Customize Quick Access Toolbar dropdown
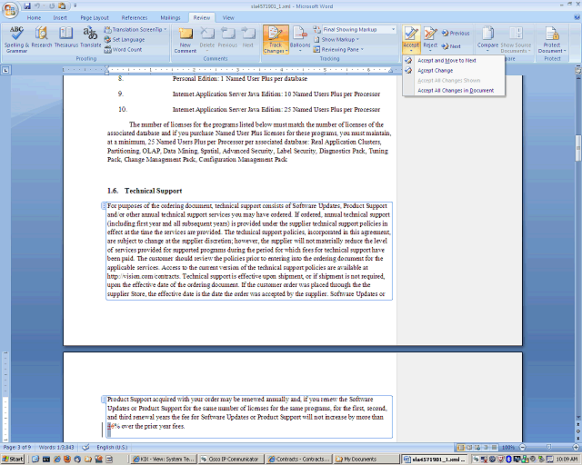The image size is (582, 465). (x=75, y=6)
